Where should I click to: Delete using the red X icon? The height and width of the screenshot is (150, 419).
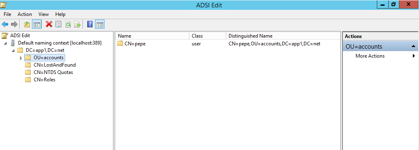(x=49, y=25)
